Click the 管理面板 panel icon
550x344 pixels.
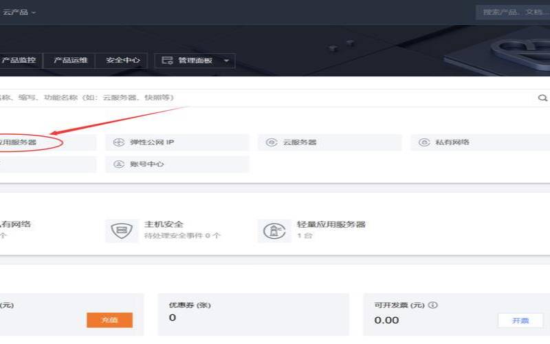167,61
